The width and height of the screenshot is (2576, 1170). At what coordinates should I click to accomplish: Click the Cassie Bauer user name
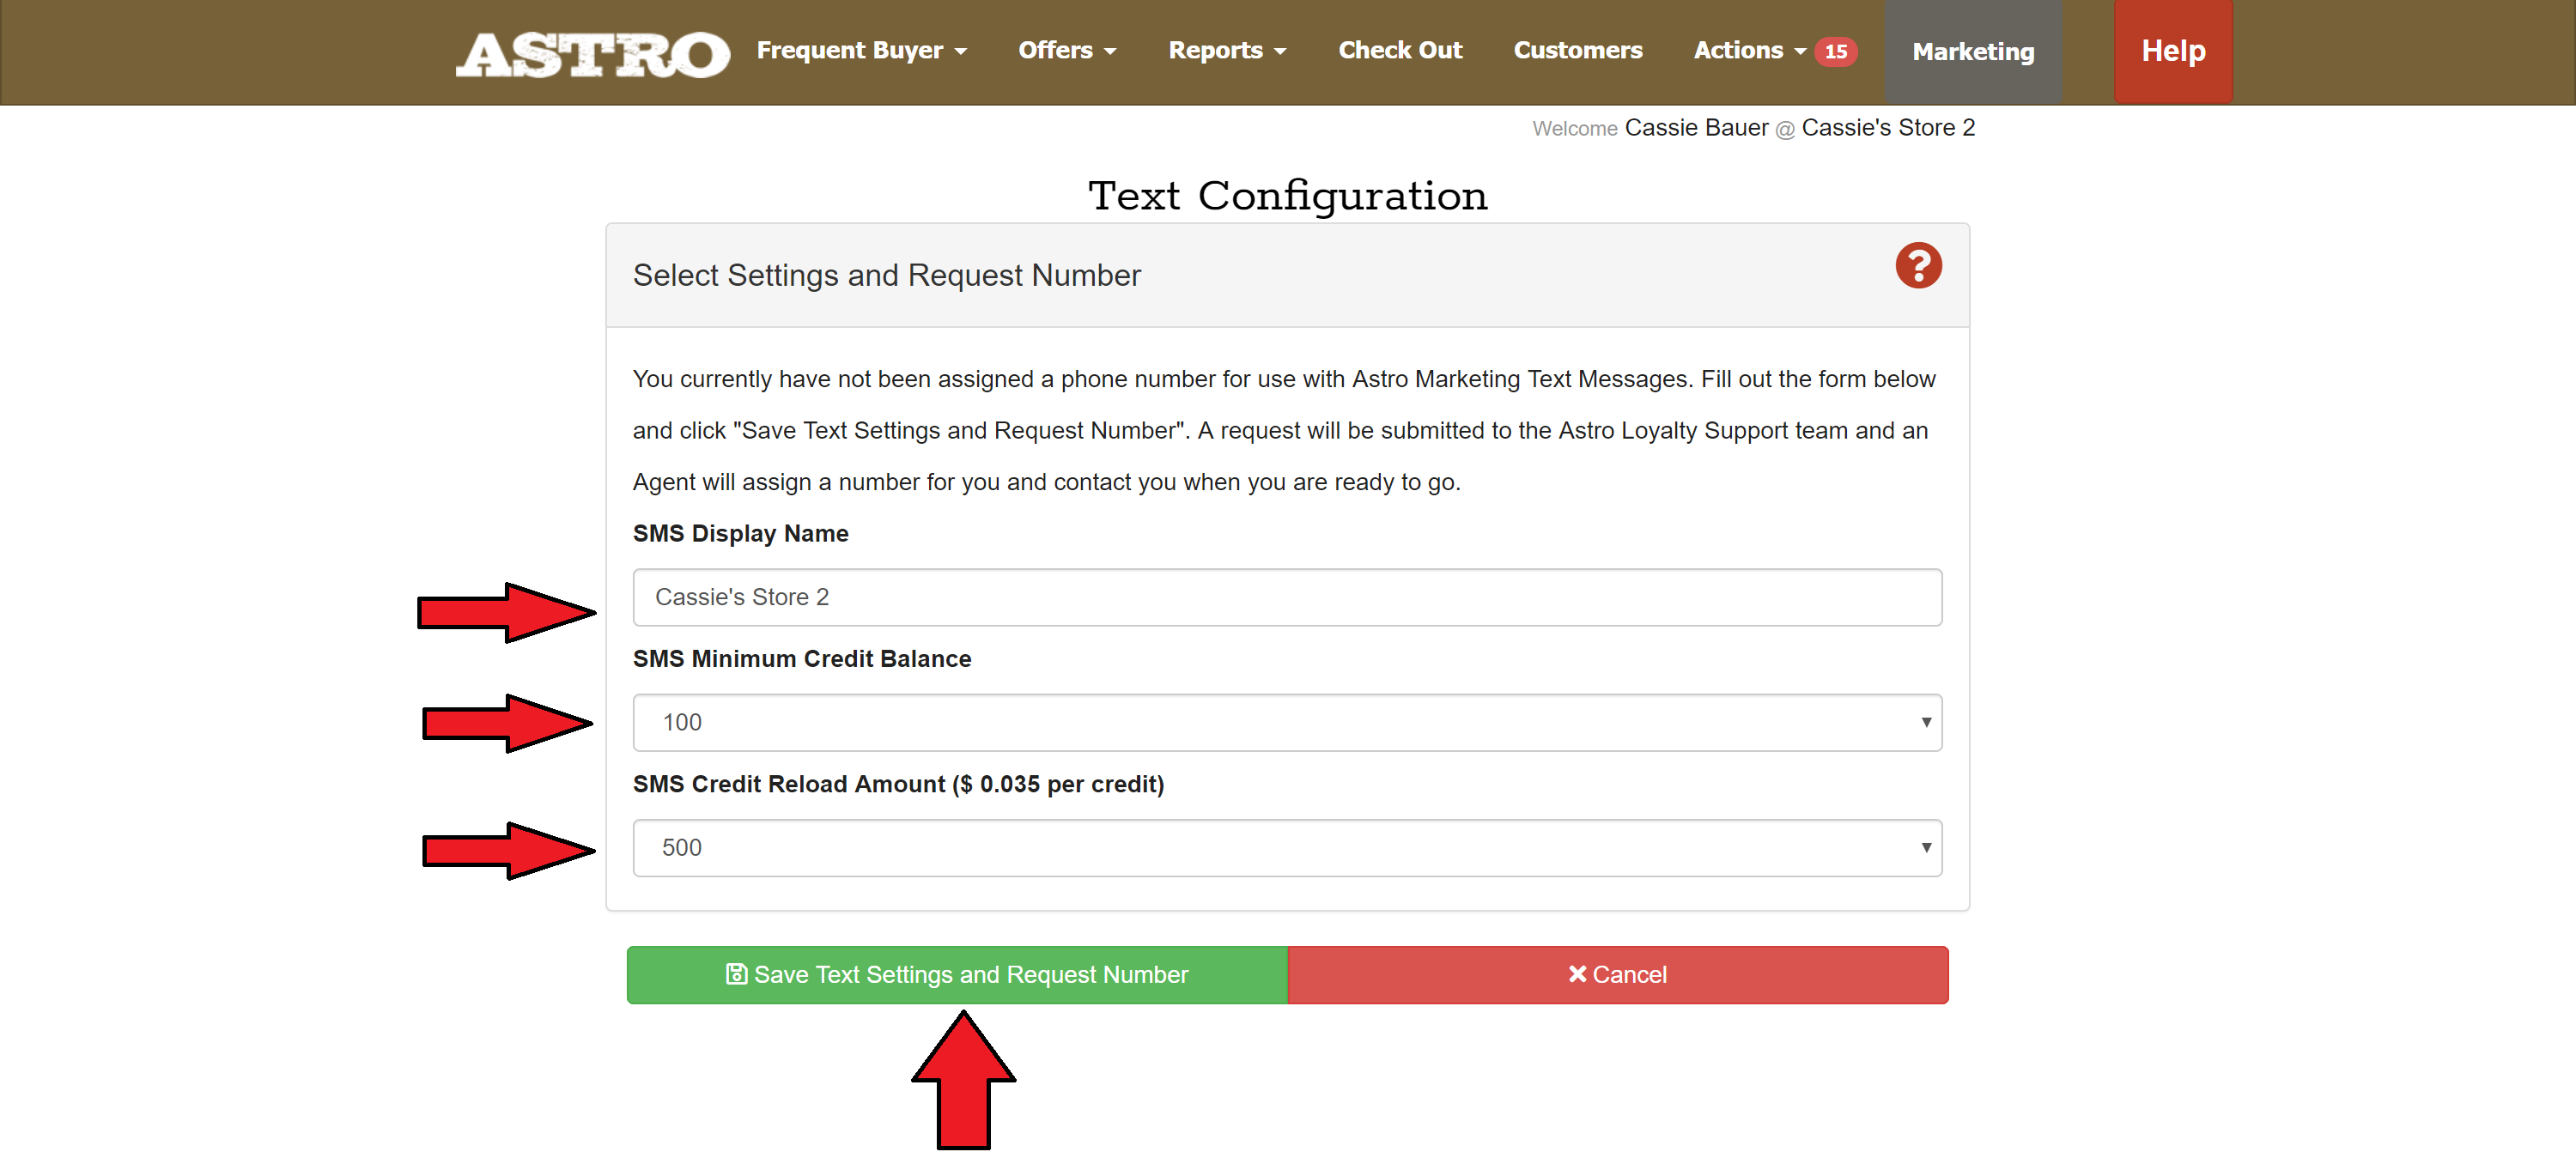coord(1696,128)
